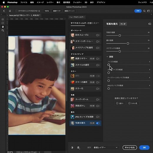Select the すべてのフィルター tab
Image resolution: width=153 pixels, height=153 pixels.
coord(78,23)
